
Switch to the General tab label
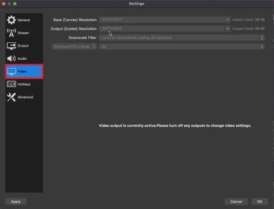tap(24, 20)
